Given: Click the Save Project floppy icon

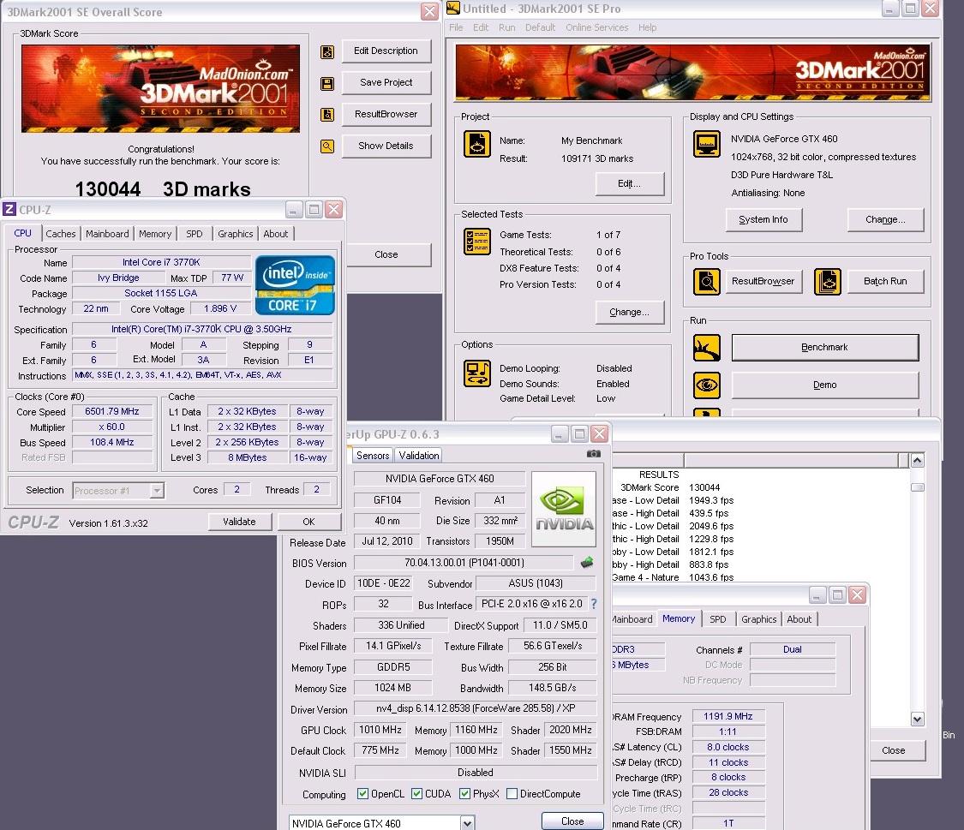Looking at the screenshot, I should [327, 84].
